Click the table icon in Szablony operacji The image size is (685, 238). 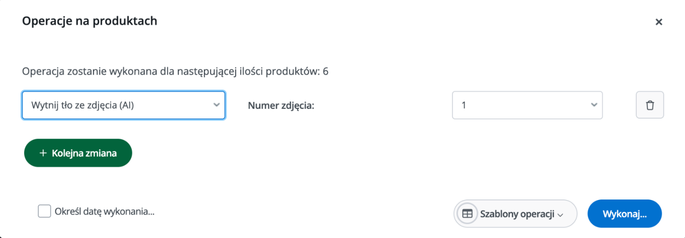coord(467,214)
